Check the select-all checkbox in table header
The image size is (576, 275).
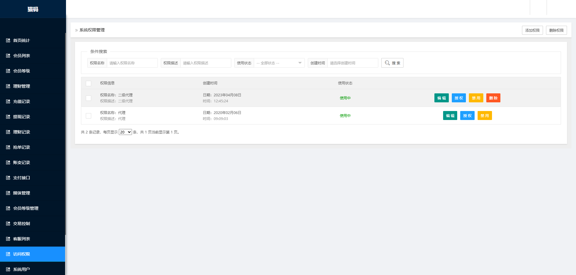[x=88, y=83]
